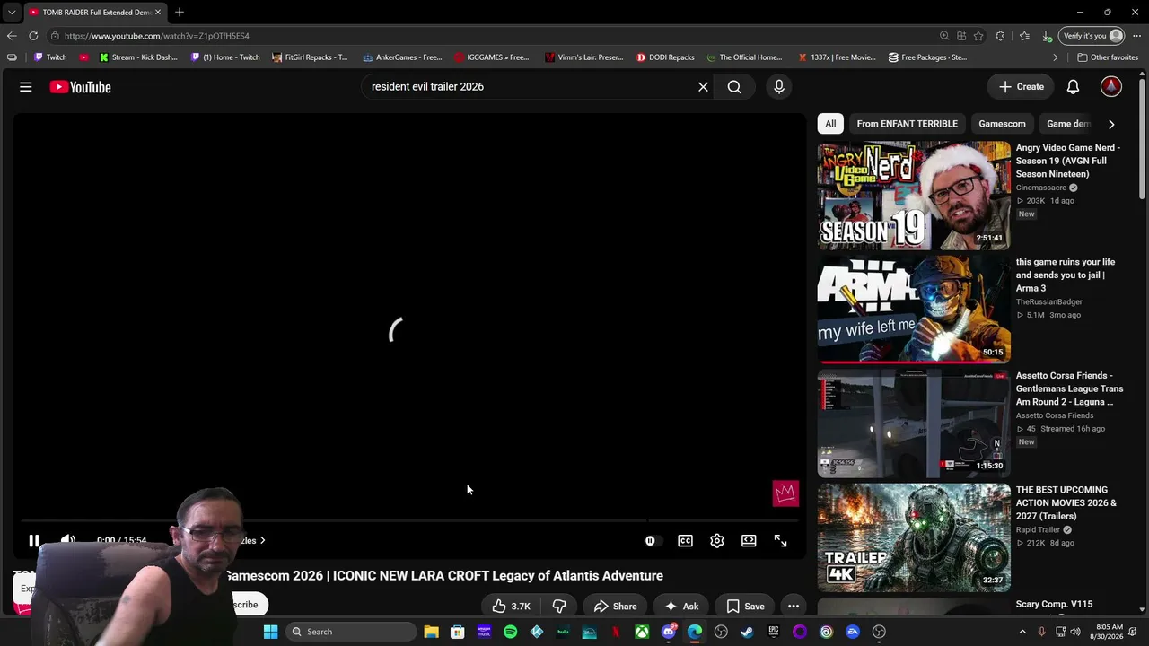Viewport: 1149px width, 646px height.
Task: Open YouTube notifications bell
Action: (x=1073, y=87)
